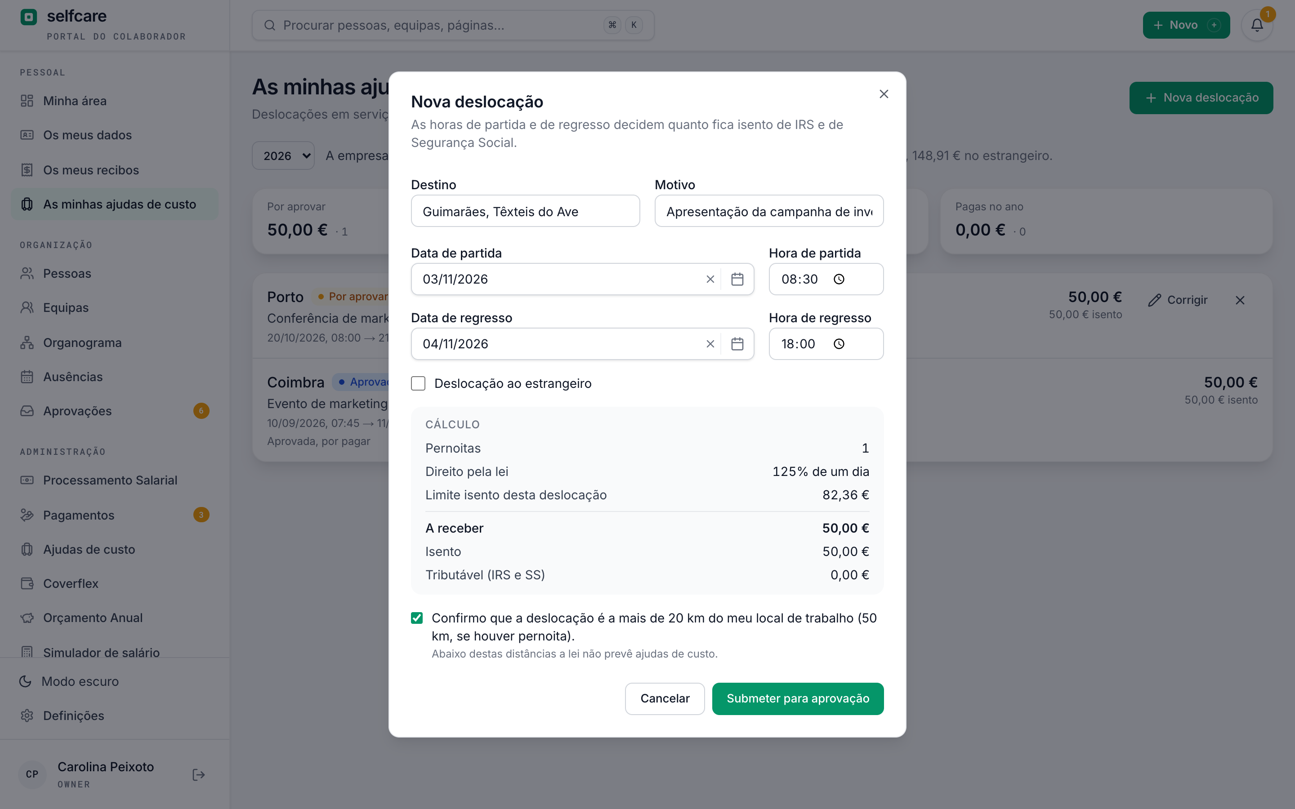Image resolution: width=1295 pixels, height=809 pixels.
Task: Close the Nova deslocação dialog
Action: [884, 94]
